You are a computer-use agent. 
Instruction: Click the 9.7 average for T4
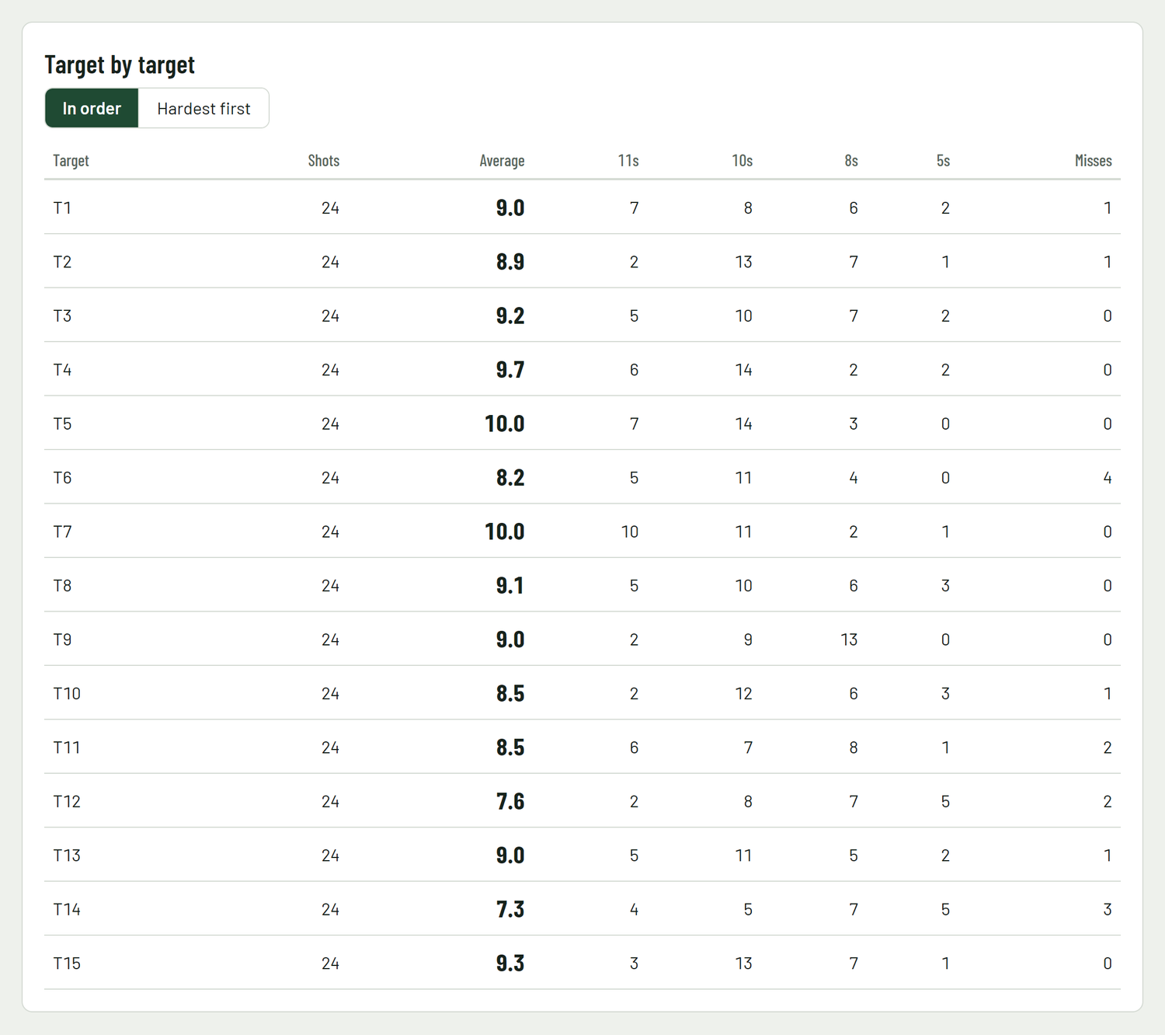coord(510,370)
